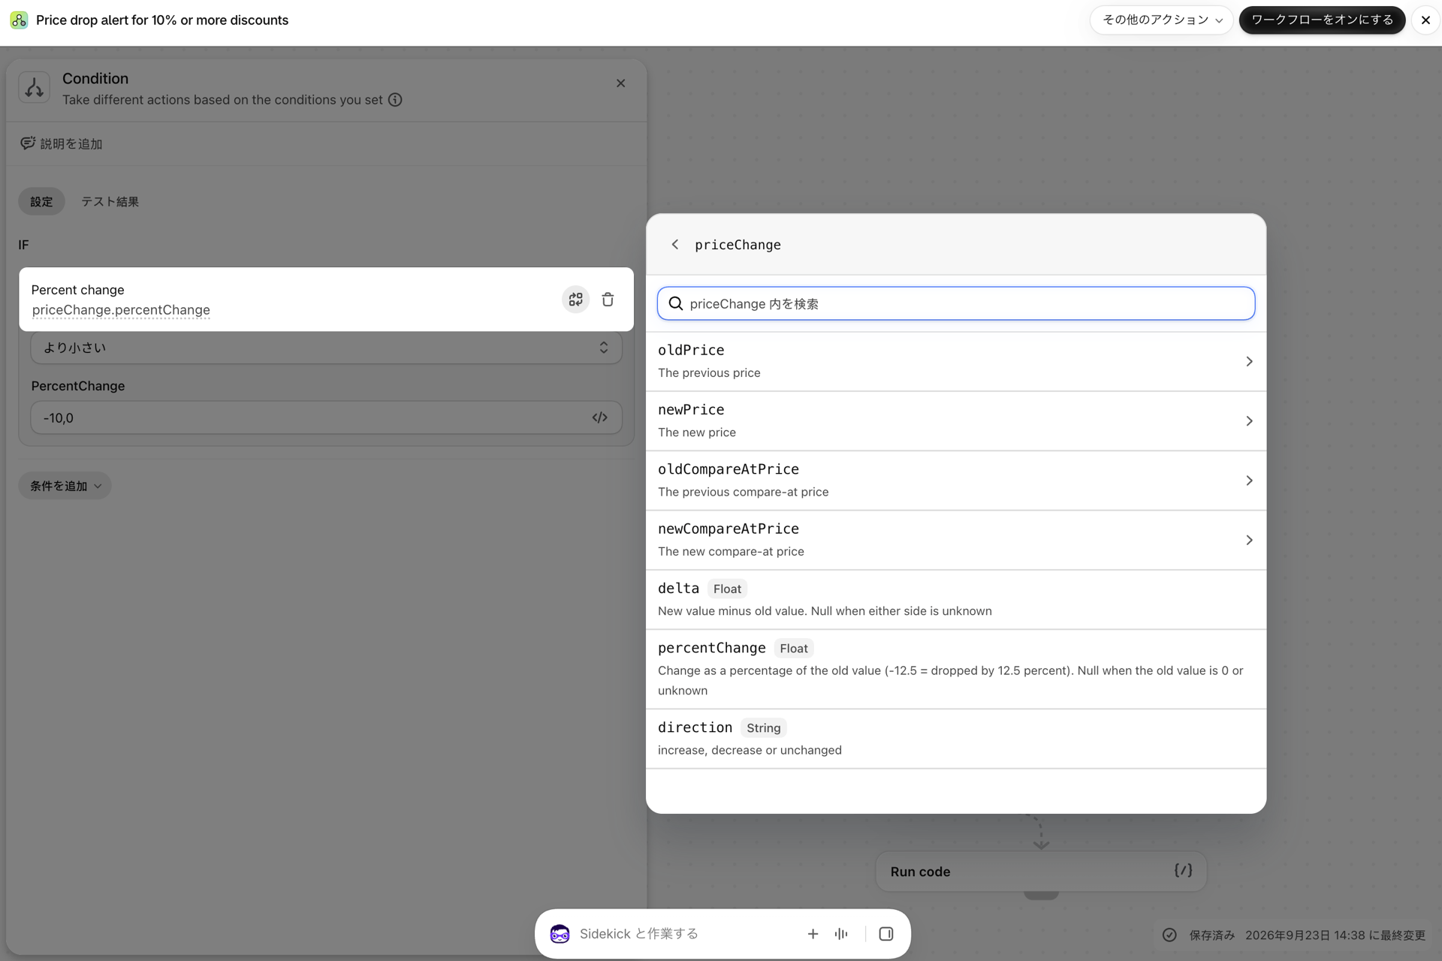This screenshot has width=1442, height=961.
Task: Start Sidekick voice input
Action: click(841, 933)
